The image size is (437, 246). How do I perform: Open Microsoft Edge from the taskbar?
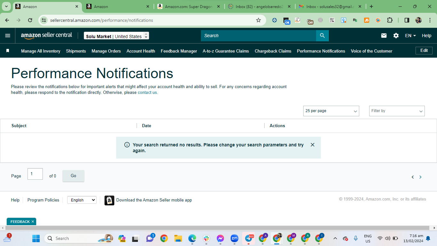click(192, 238)
